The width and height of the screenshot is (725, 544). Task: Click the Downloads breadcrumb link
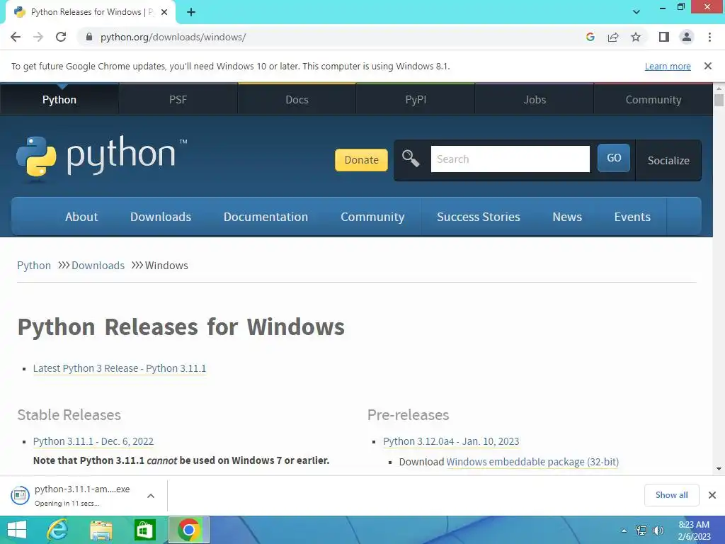point(98,266)
